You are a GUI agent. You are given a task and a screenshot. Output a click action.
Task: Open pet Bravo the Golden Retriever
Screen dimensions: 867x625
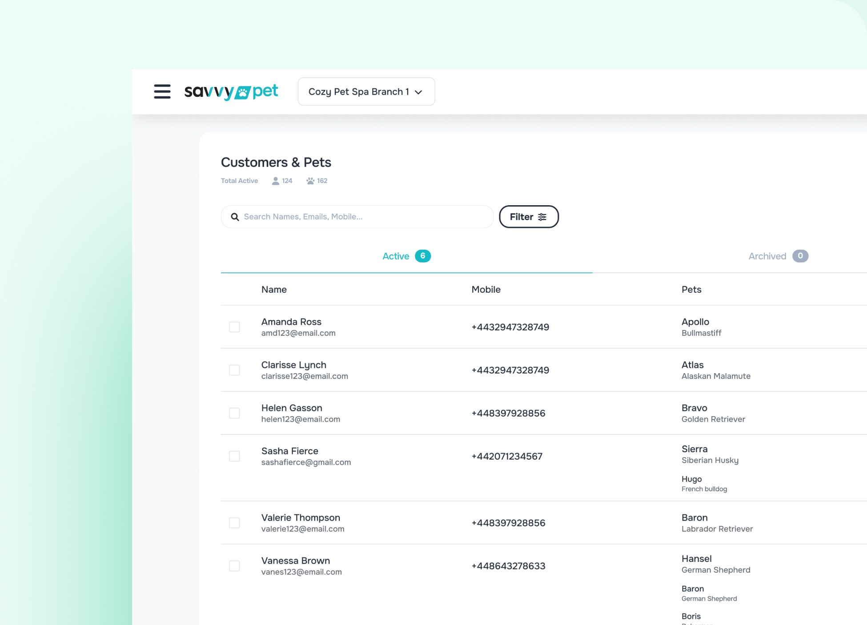pyautogui.click(x=713, y=413)
